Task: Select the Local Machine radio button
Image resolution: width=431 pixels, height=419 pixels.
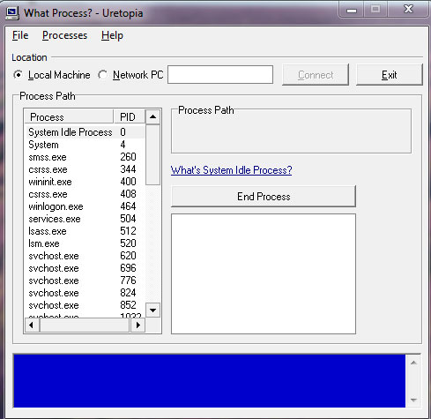Action: (x=19, y=75)
